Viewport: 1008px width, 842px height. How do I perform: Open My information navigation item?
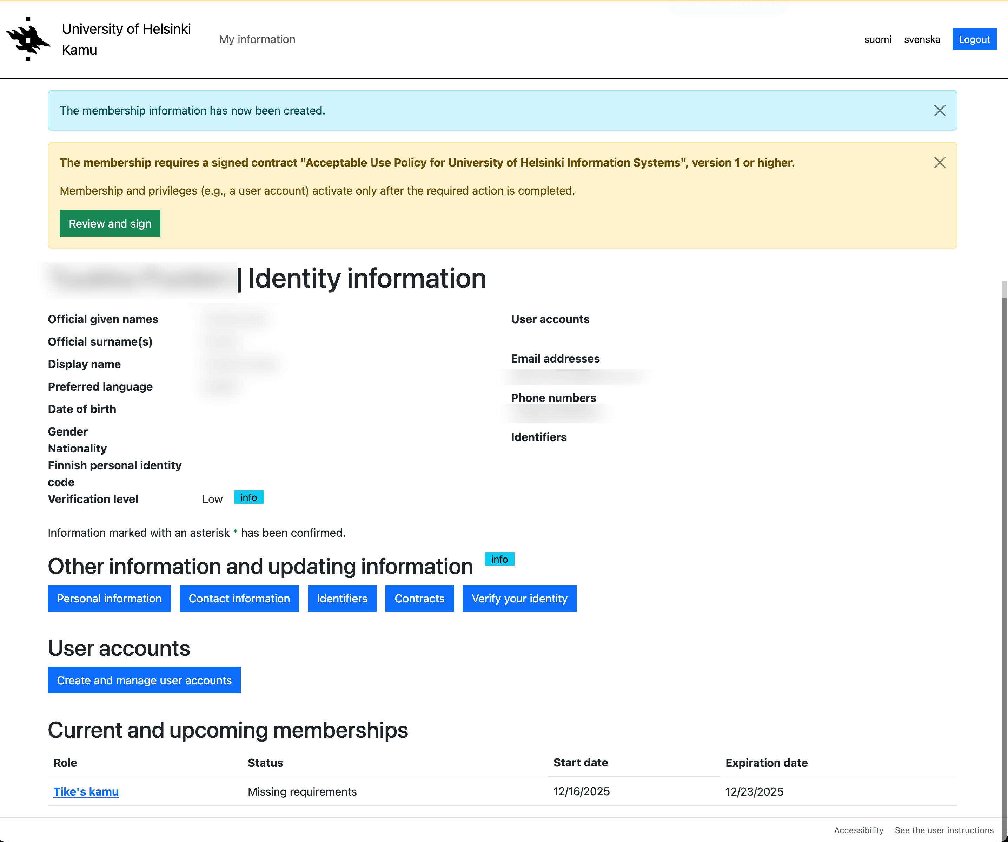coord(257,39)
